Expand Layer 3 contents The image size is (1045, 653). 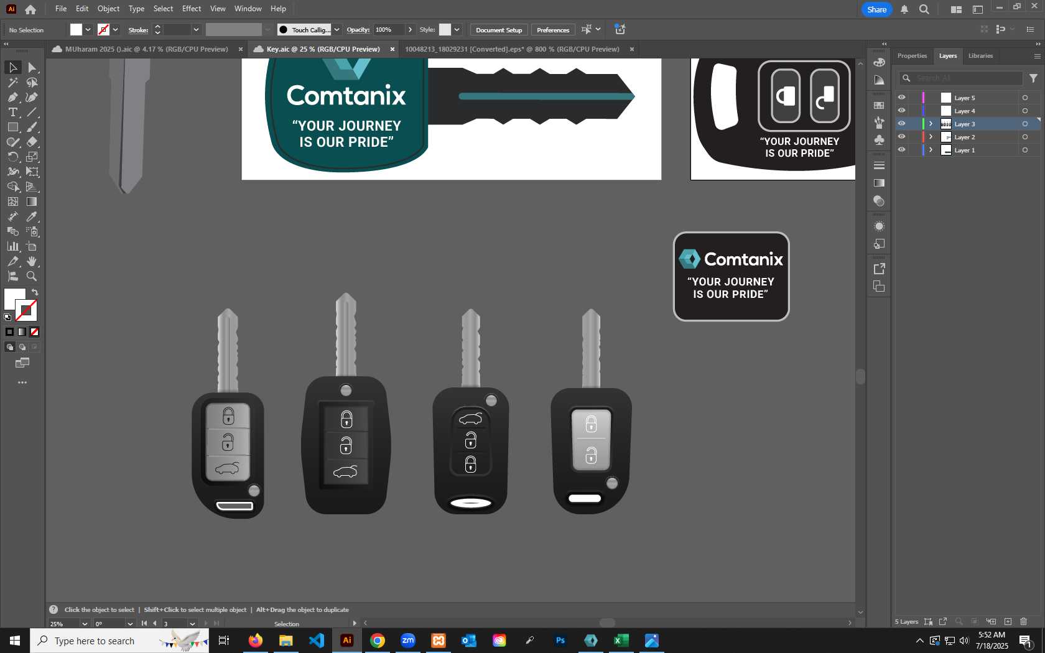pos(931,124)
